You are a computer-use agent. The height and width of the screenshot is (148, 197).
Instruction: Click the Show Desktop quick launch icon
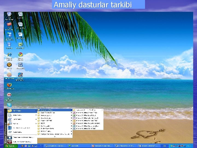(x=36, y=146)
